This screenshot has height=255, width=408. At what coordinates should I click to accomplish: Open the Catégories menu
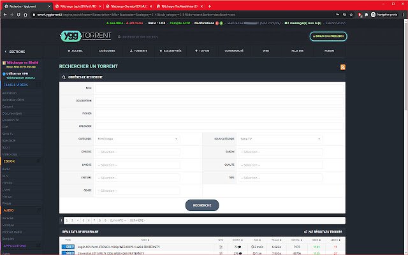107,51
